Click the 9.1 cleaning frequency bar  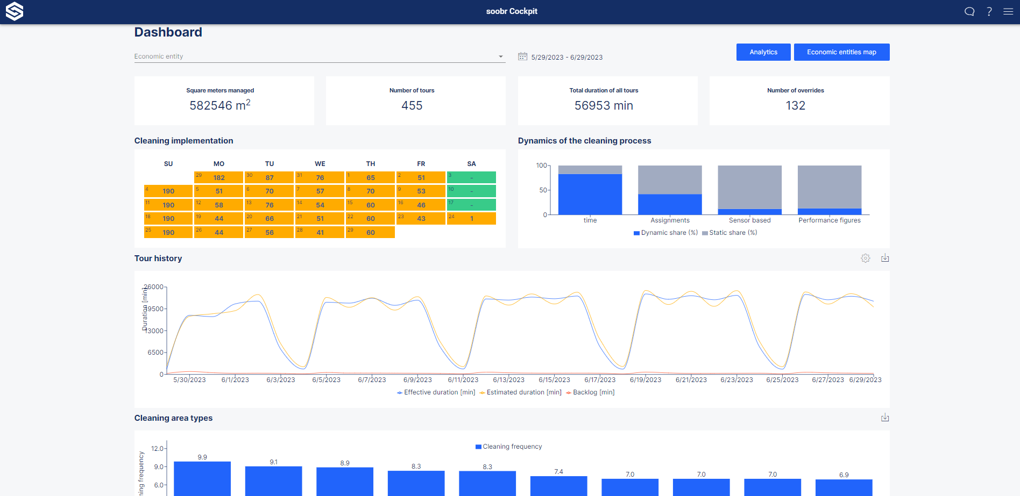(273, 481)
